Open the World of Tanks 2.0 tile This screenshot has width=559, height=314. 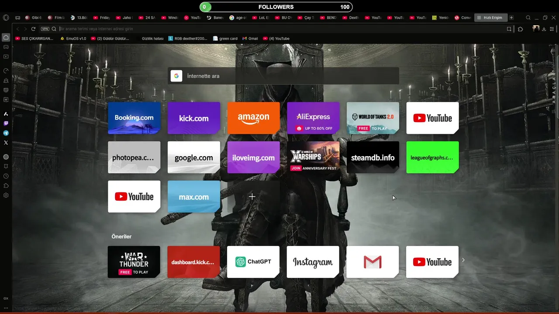click(373, 118)
